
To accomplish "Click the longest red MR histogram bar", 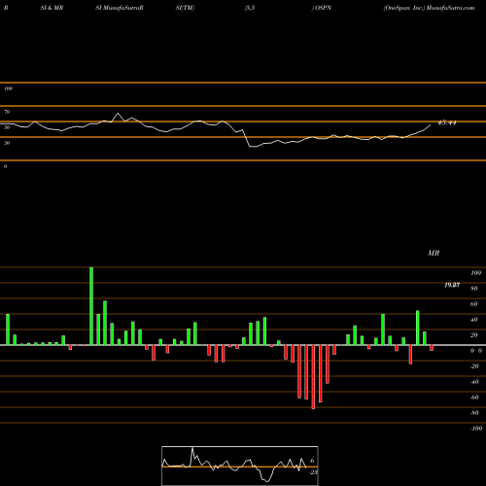I will pos(313,377).
